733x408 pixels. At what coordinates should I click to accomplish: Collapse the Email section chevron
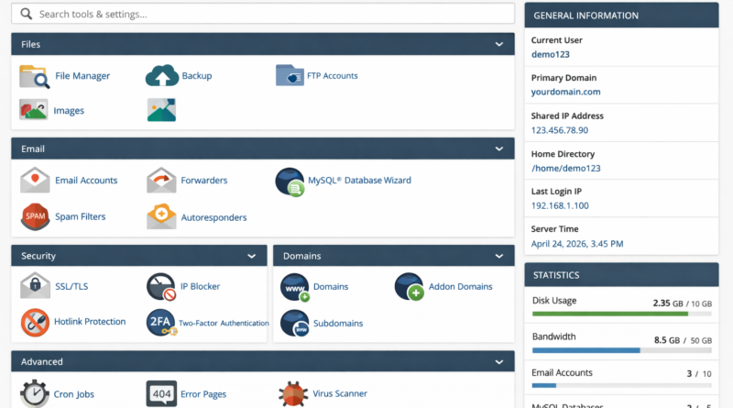pyautogui.click(x=499, y=149)
